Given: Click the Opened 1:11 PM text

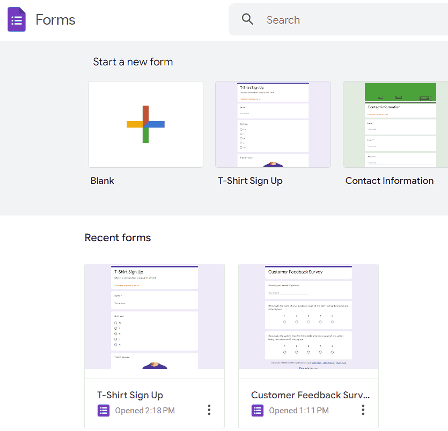Looking at the screenshot, I should (299, 411).
